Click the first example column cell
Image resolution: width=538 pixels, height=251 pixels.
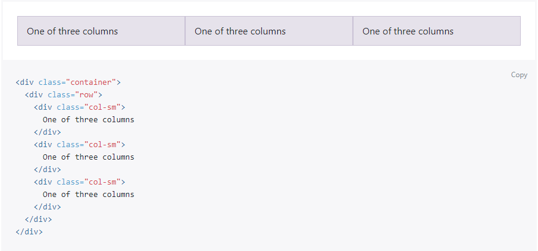101,31
